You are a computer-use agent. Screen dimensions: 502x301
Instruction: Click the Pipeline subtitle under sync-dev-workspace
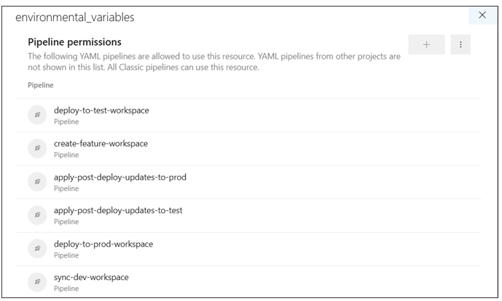66,288
